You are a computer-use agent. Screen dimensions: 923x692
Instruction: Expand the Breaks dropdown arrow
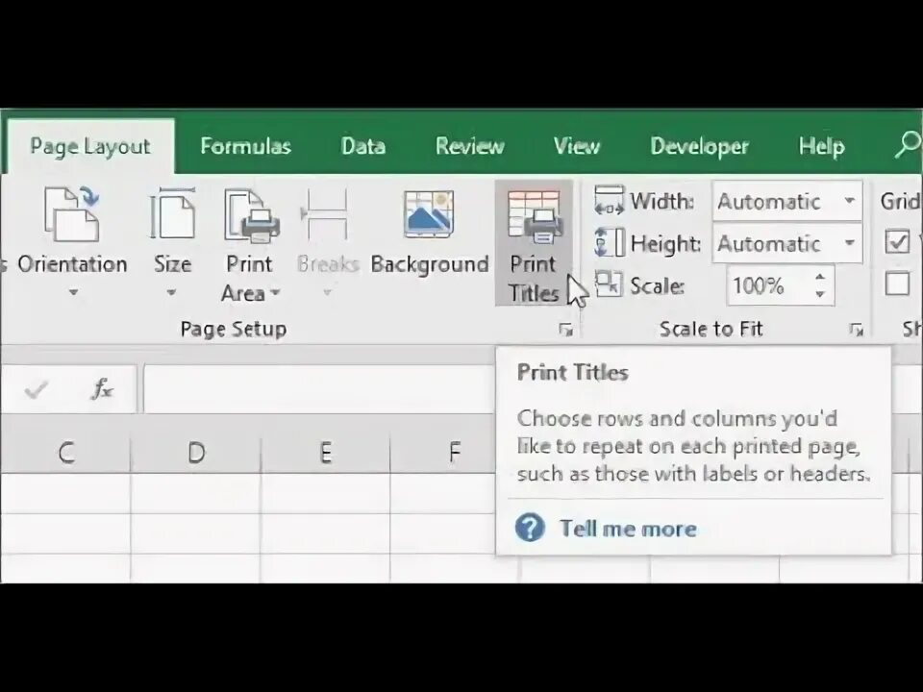tap(327, 292)
